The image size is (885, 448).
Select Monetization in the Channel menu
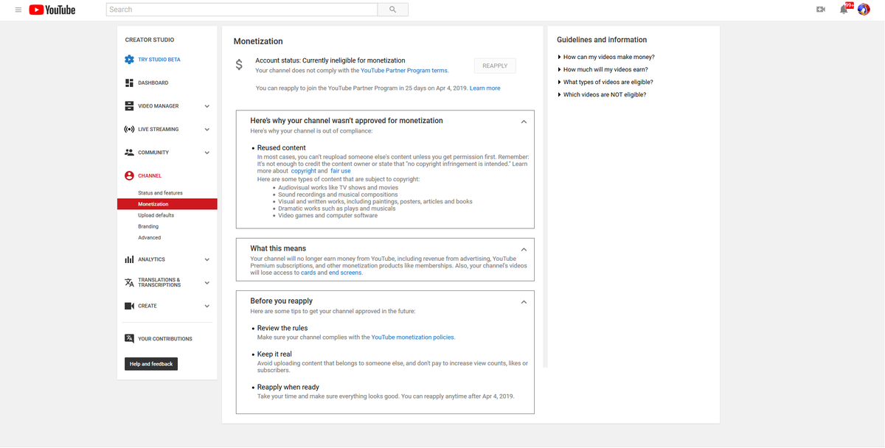(167, 204)
